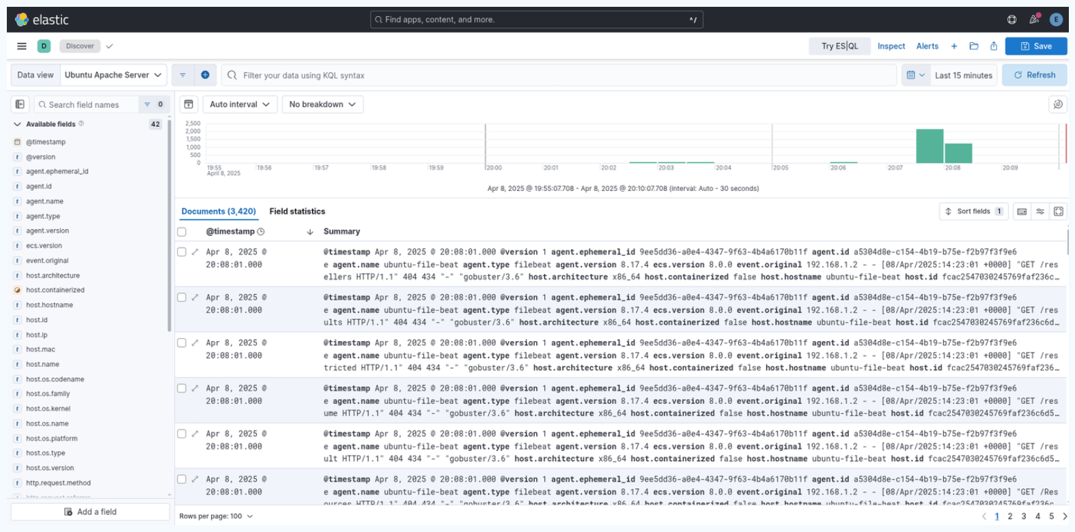
Task: Check the fifth document row checkbox
Action: click(x=182, y=434)
